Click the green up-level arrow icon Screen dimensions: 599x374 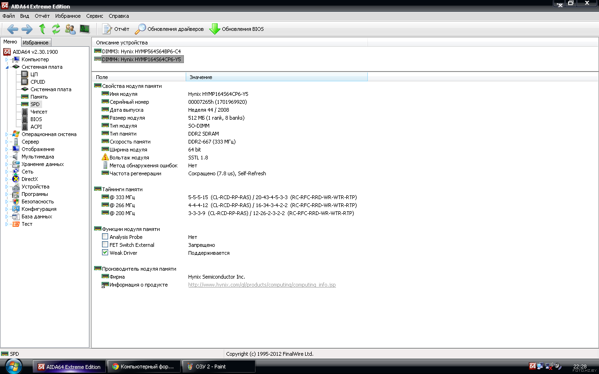click(42, 29)
